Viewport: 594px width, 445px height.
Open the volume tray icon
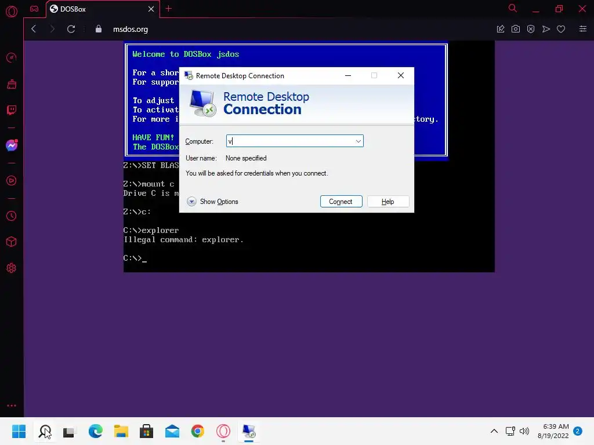524,431
